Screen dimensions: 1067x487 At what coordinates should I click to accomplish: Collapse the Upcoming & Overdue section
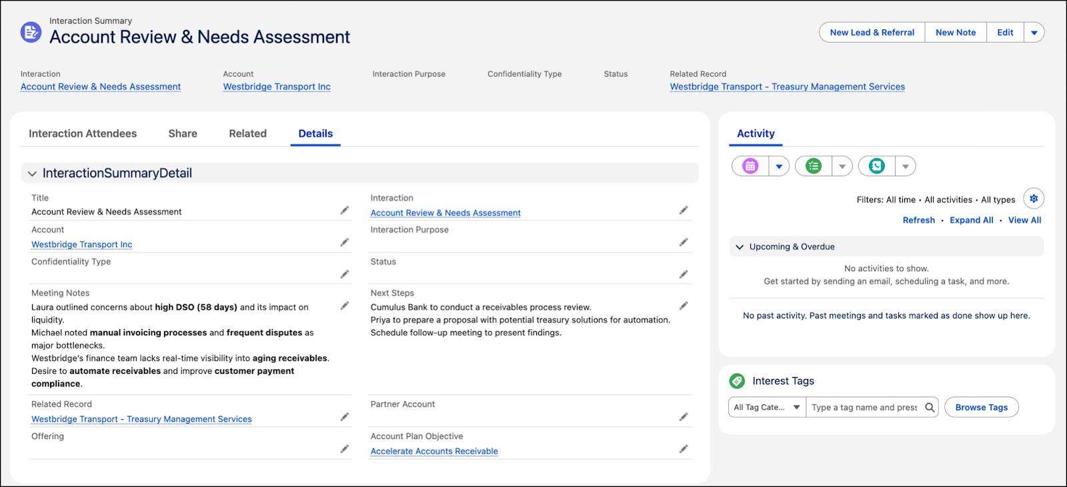739,247
